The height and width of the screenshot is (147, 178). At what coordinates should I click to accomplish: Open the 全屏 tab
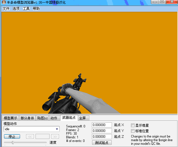[x=82, y=118]
